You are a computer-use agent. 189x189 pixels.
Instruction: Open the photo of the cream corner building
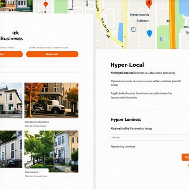[x=11, y=100]
